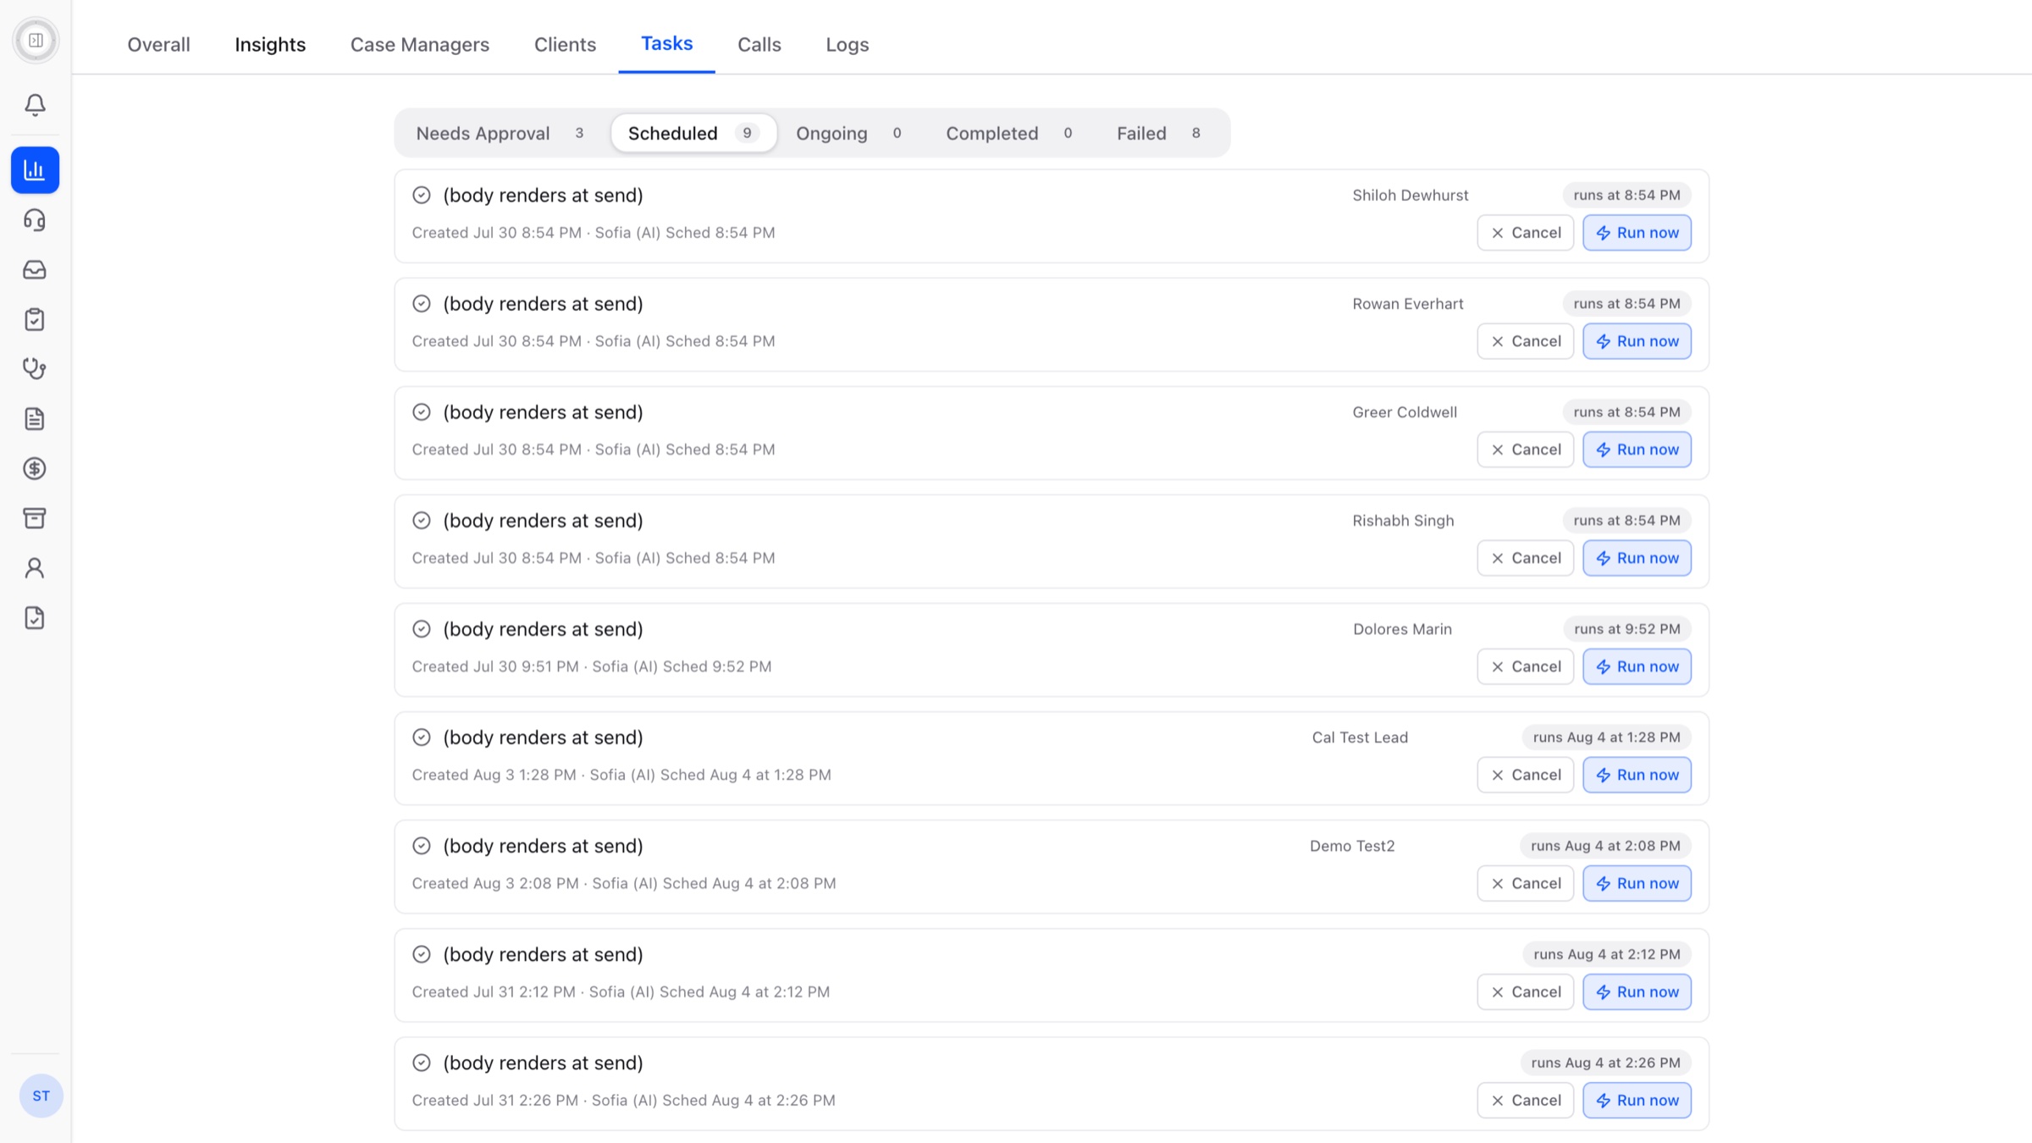Image resolution: width=2032 pixels, height=1143 pixels.
Task: Open the dollar billing icon
Action: [35, 468]
